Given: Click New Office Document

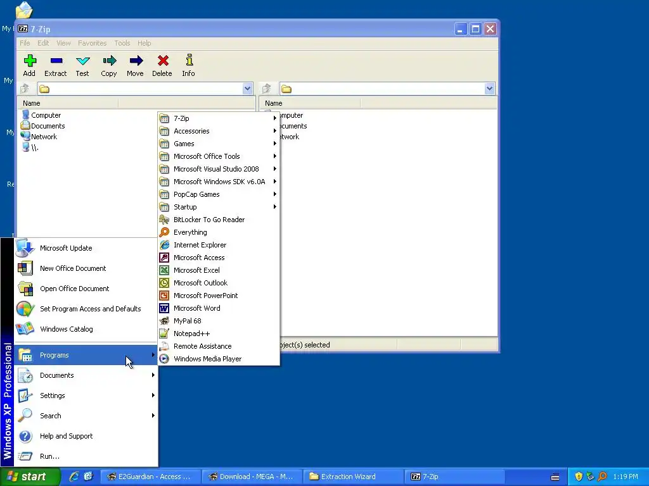Looking at the screenshot, I should click(x=86, y=268).
